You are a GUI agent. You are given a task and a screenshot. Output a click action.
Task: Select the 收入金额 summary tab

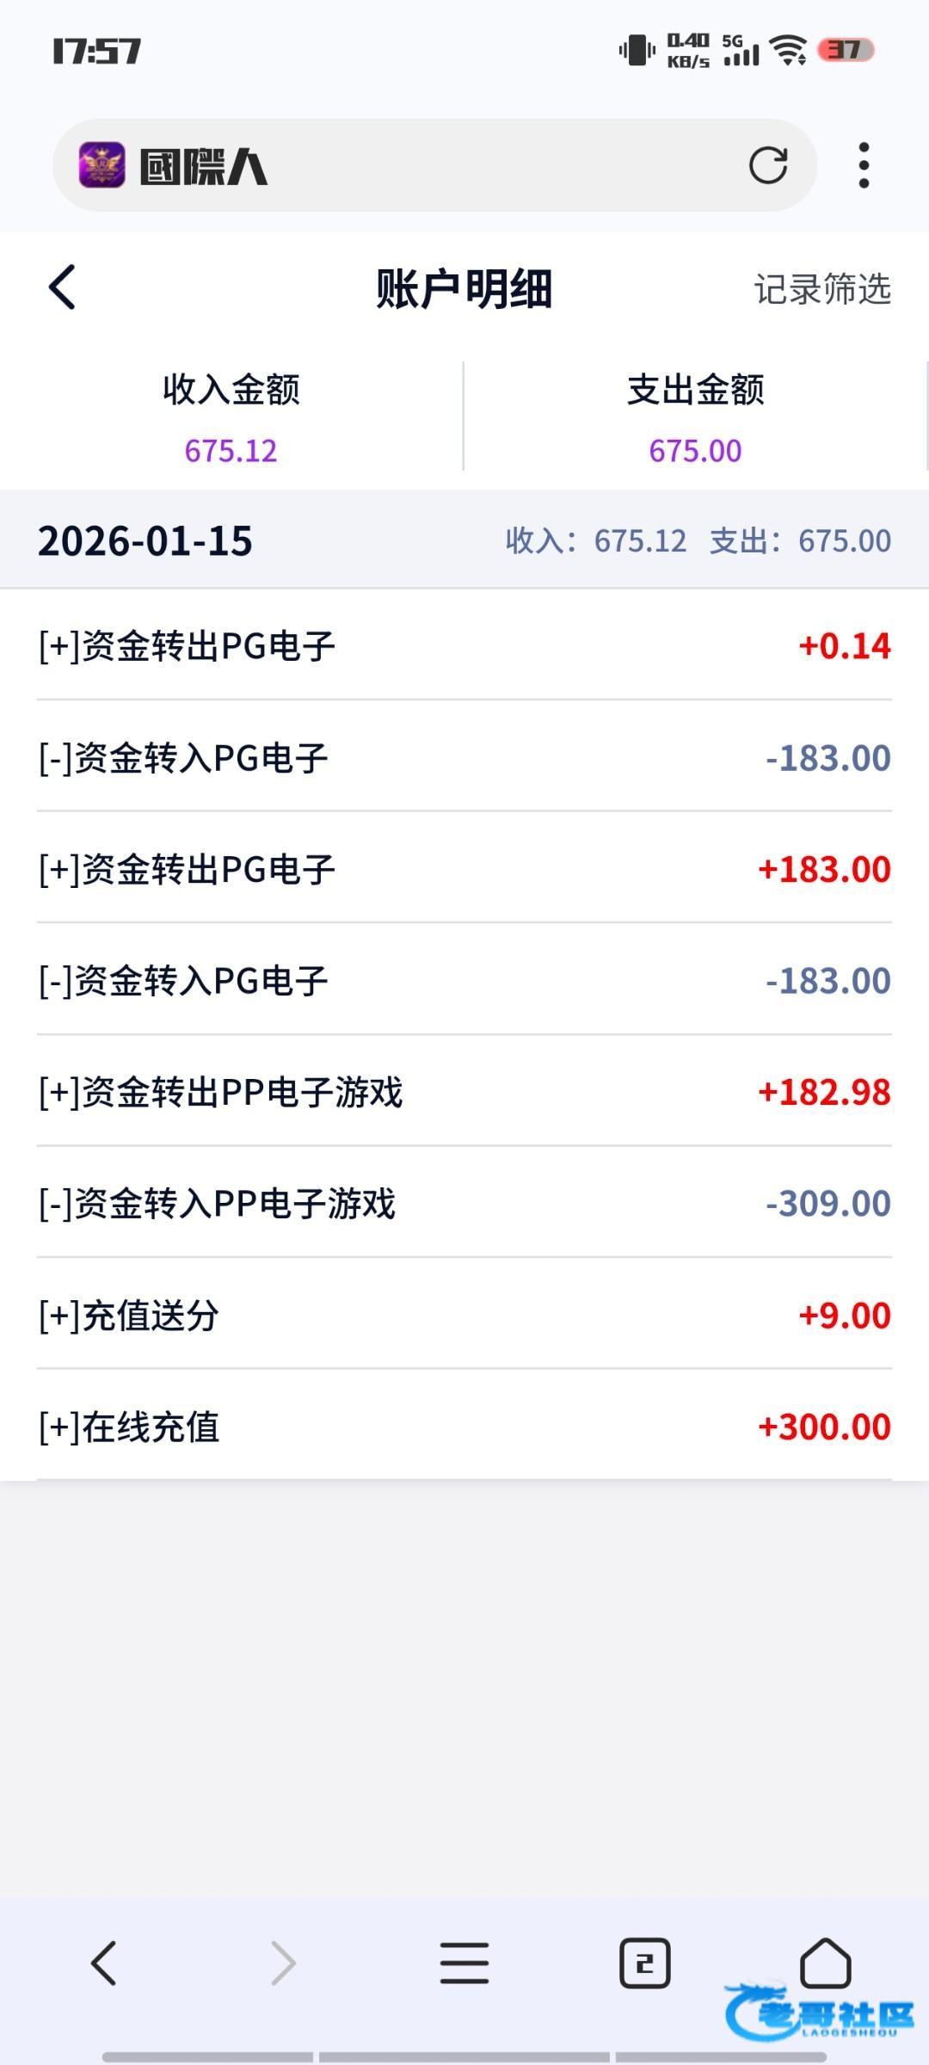[x=231, y=417]
